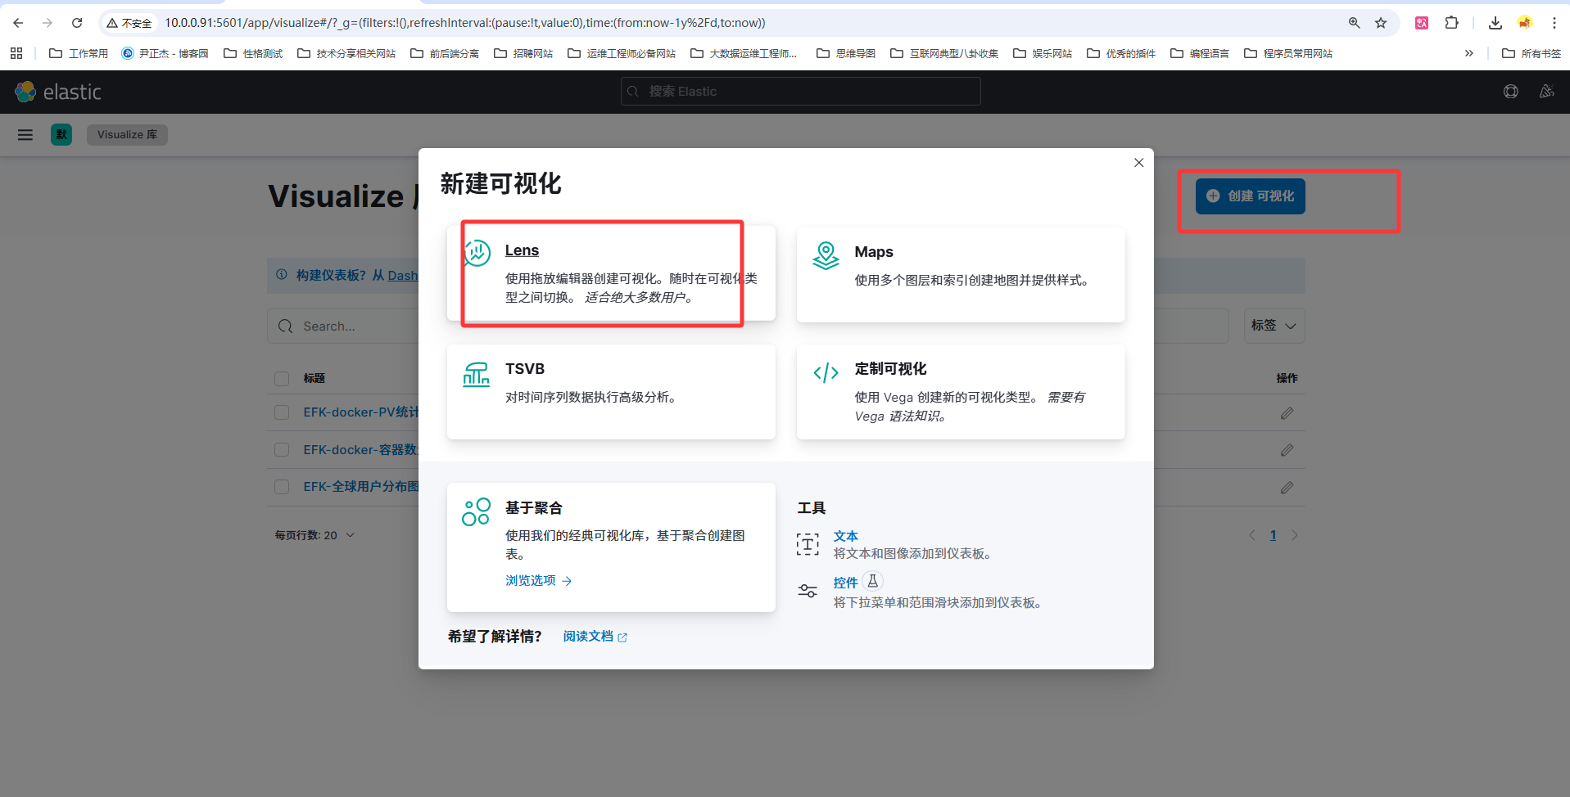The width and height of the screenshot is (1570, 797).
Task: Click the text tool icon
Action: [808, 544]
